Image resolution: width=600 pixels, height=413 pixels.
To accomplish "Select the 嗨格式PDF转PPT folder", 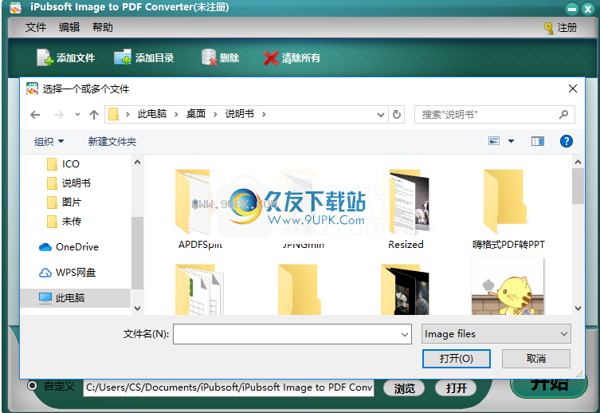I will point(508,210).
